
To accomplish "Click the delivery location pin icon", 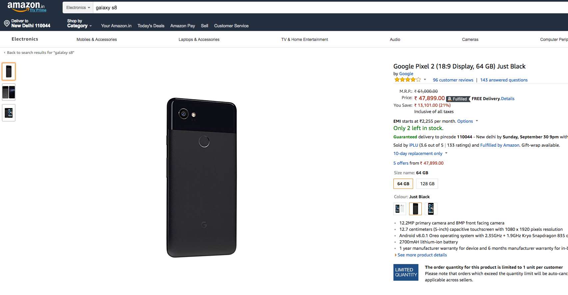I will coord(7,23).
